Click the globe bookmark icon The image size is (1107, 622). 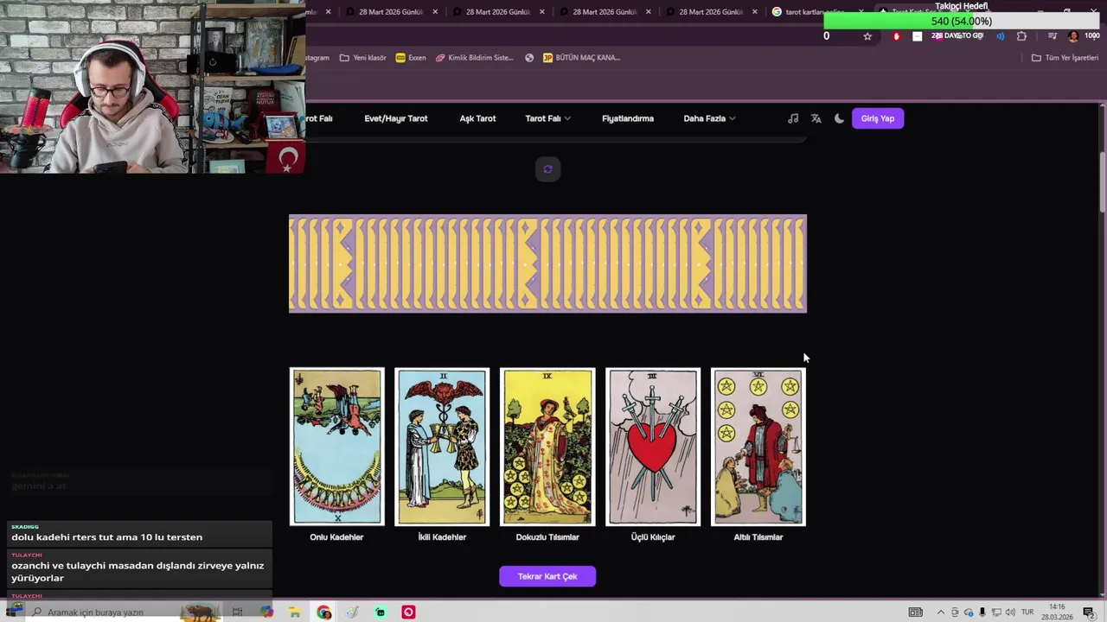pyautogui.click(x=529, y=58)
